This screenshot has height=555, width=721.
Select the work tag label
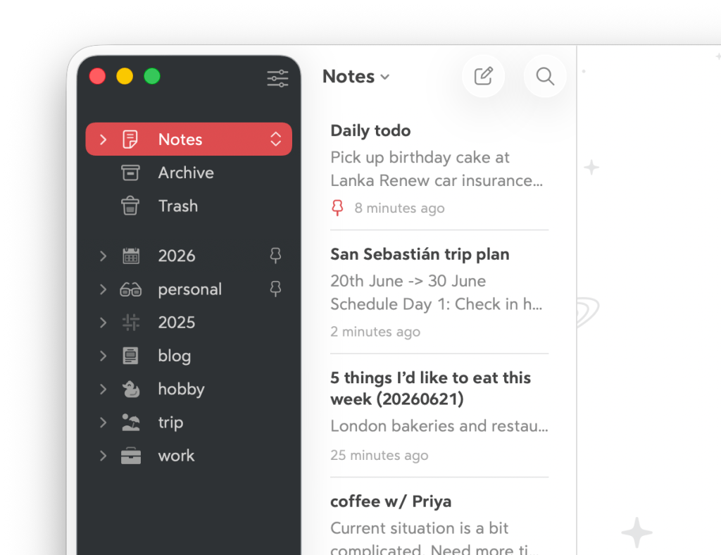click(x=176, y=456)
